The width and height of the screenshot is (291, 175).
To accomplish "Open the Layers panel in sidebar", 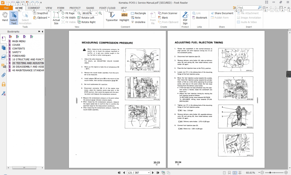I will point(3,57).
